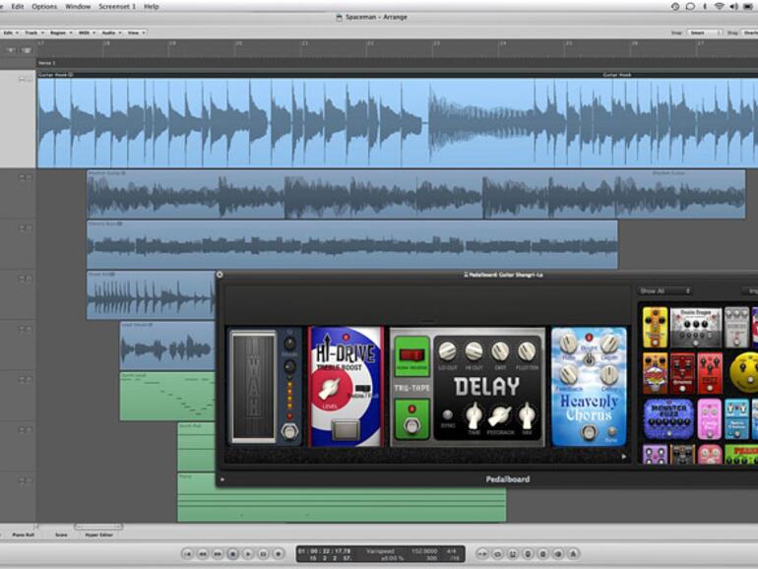This screenshot has height=569, width=758.
Task: Select the Double Dragon pedal thumbnail
Action: [x=696, y=327]
